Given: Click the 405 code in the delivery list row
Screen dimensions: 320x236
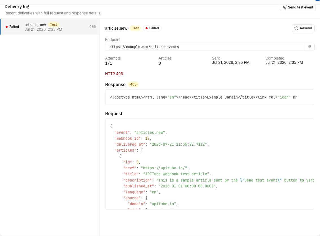Looking at the screenshot, I should [92, 27].
